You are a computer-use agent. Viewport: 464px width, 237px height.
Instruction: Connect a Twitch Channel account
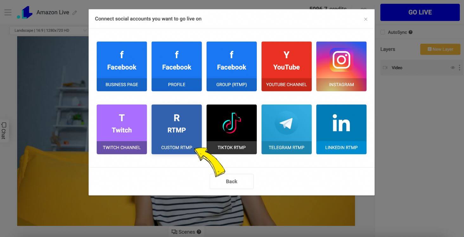(x=122, y=129)
